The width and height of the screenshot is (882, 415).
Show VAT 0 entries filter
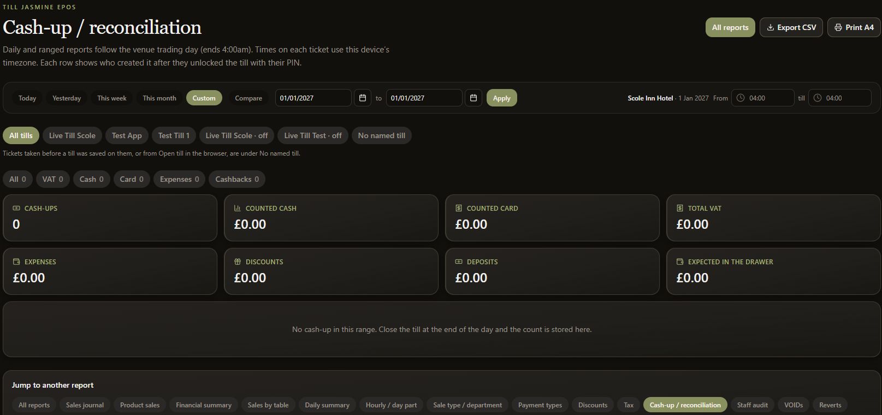[x=53, y=179]
